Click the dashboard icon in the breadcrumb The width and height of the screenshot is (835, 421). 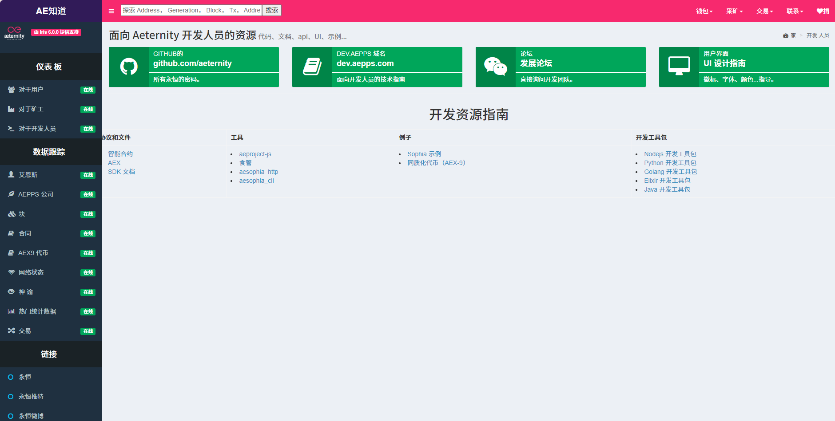point(786,35)
